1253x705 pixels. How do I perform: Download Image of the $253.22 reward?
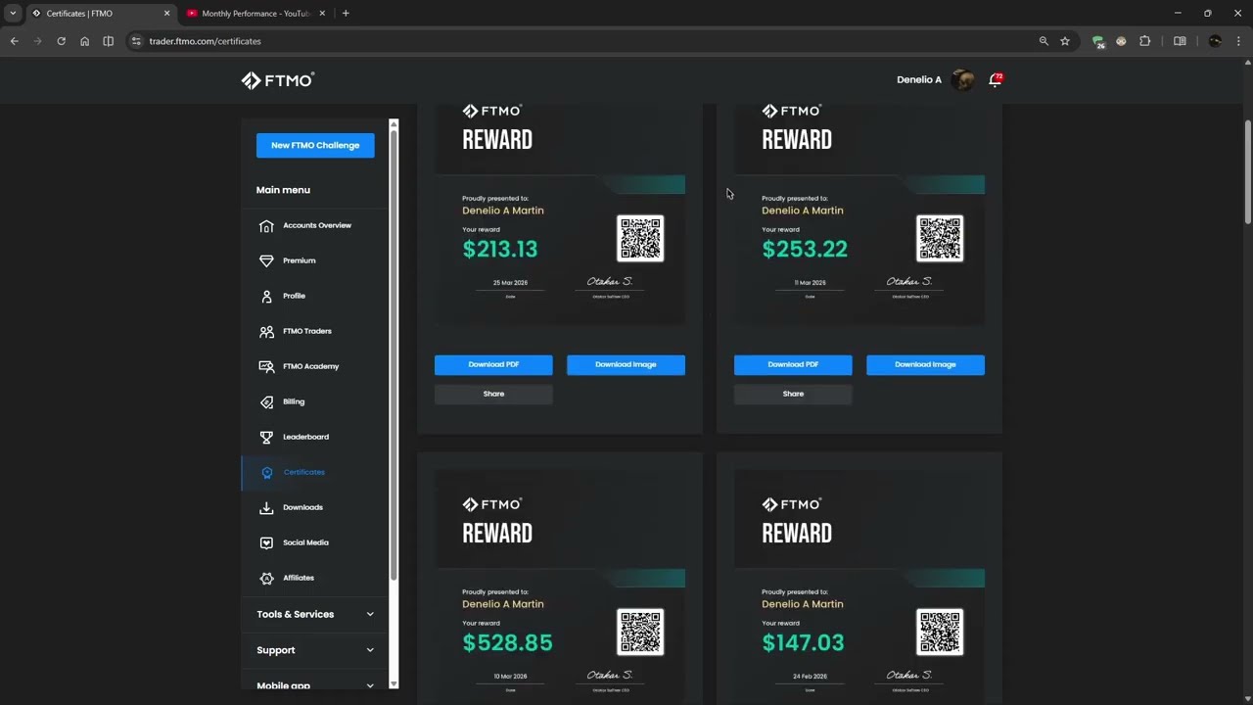coord(925,364)
